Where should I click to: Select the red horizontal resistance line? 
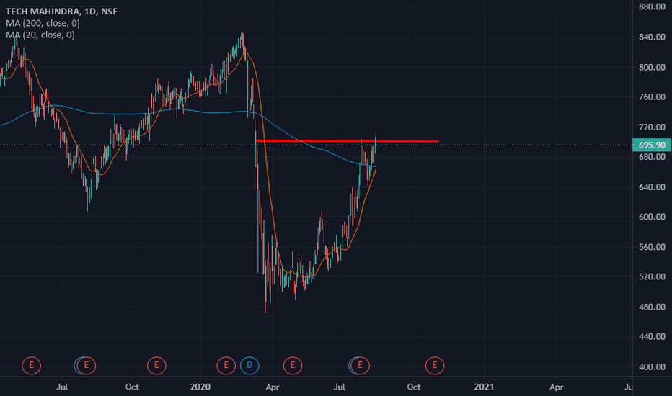point(347,141)
